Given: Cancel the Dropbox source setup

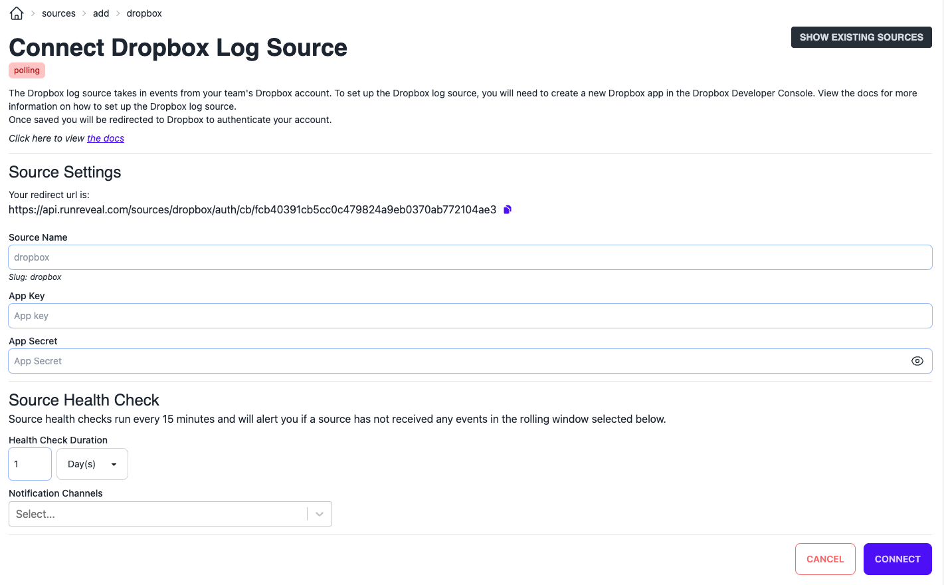Looking at the screenshot, I should click(x=824, y=559).
